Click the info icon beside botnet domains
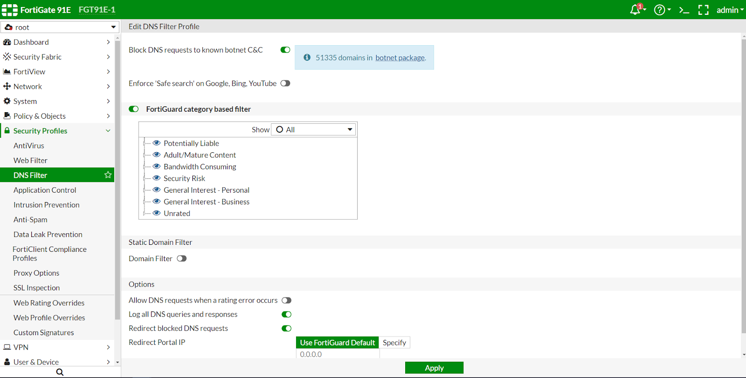746x378 pixels. [x=307, y=57]
